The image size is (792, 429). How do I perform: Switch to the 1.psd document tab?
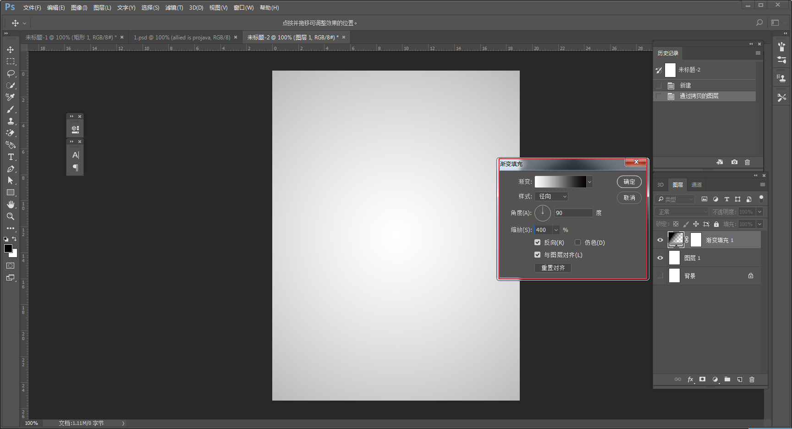click(x=182, y=38)
